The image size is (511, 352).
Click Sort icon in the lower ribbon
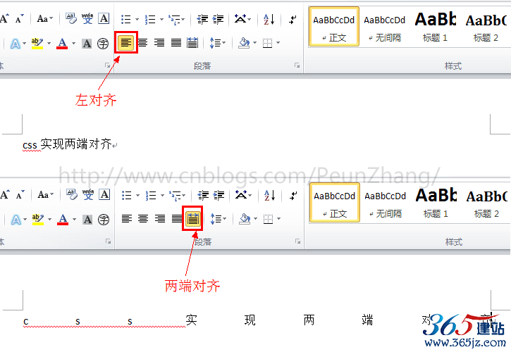tap(269, 196)
